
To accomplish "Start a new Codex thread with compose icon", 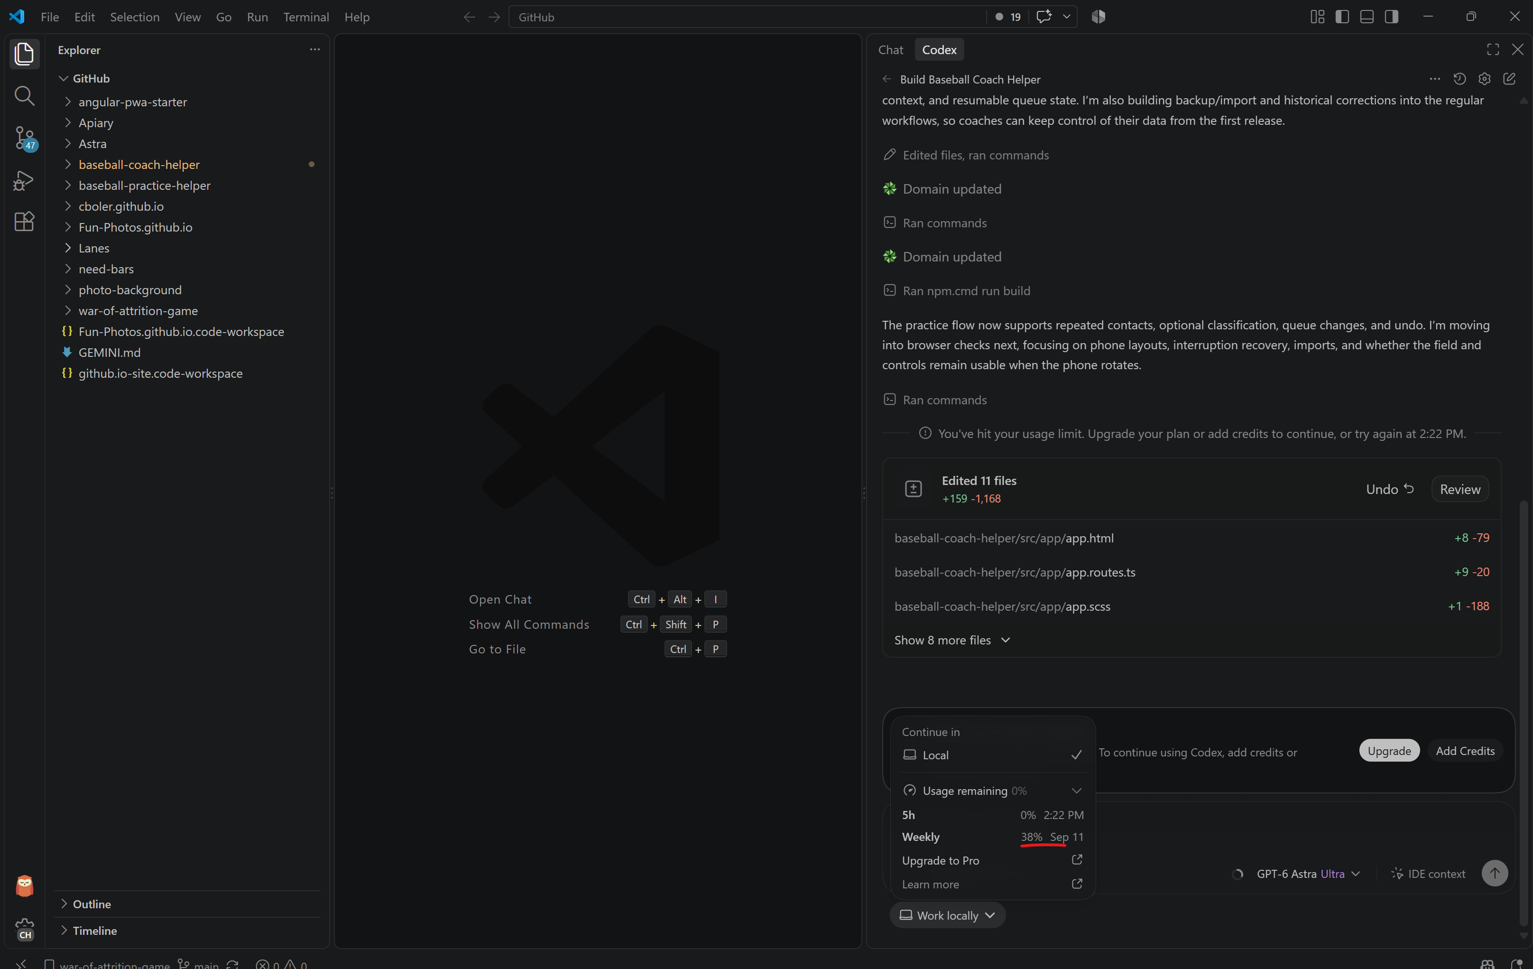I will point(1509,79).
